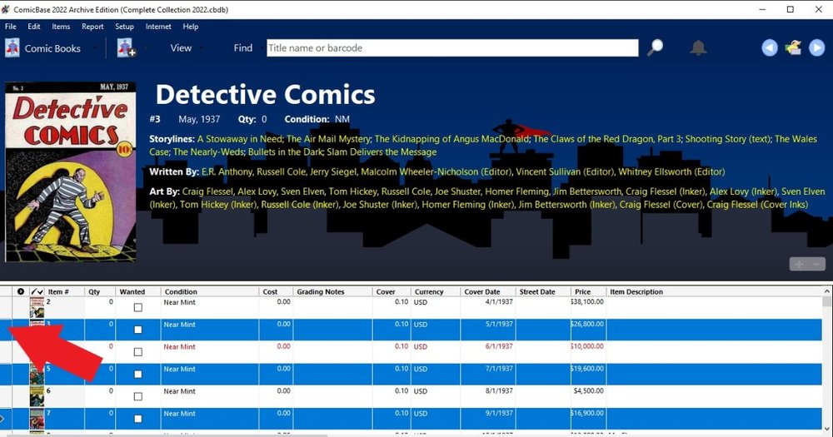
Task: Click the add new comic icon
Action: point(126,48)
